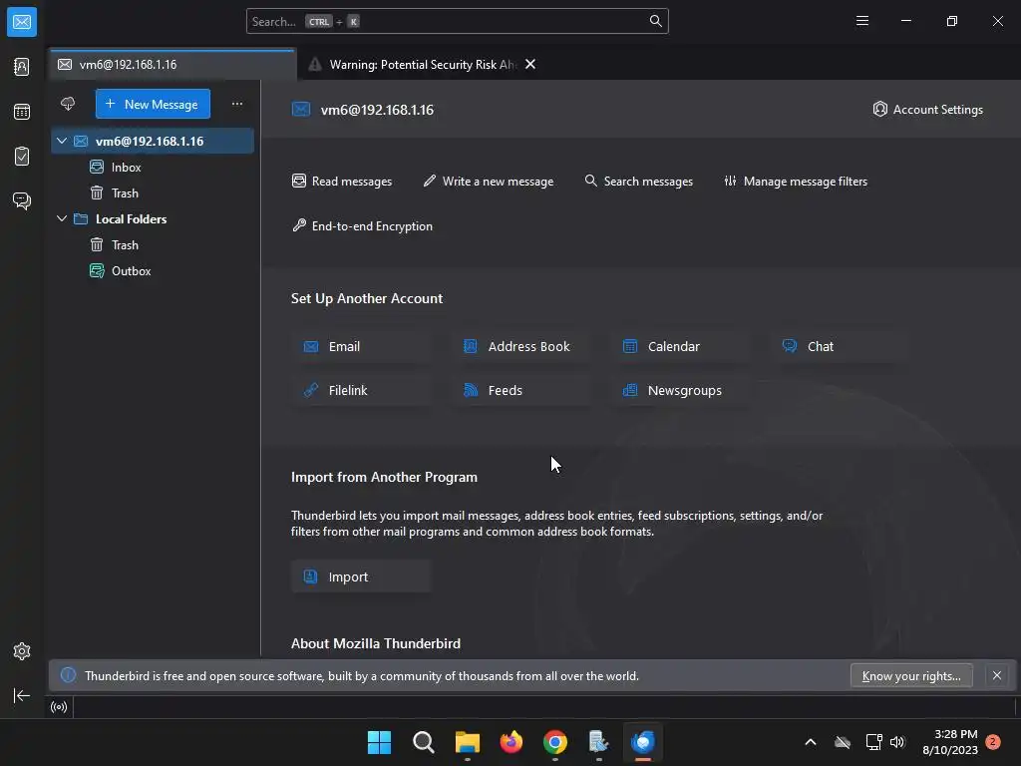1021x766 pixels.
Task: Set up a Feeds account
Action: click(x=520, y=390)
